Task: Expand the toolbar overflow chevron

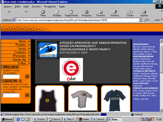Action: click(162, 11)
